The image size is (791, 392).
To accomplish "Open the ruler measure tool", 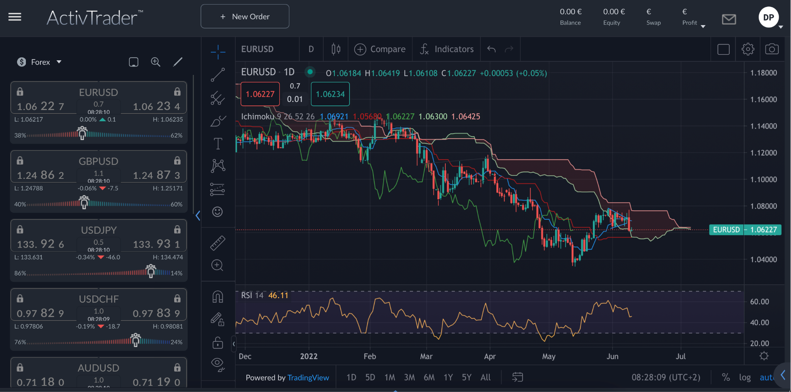I will [x=217, y=243].
